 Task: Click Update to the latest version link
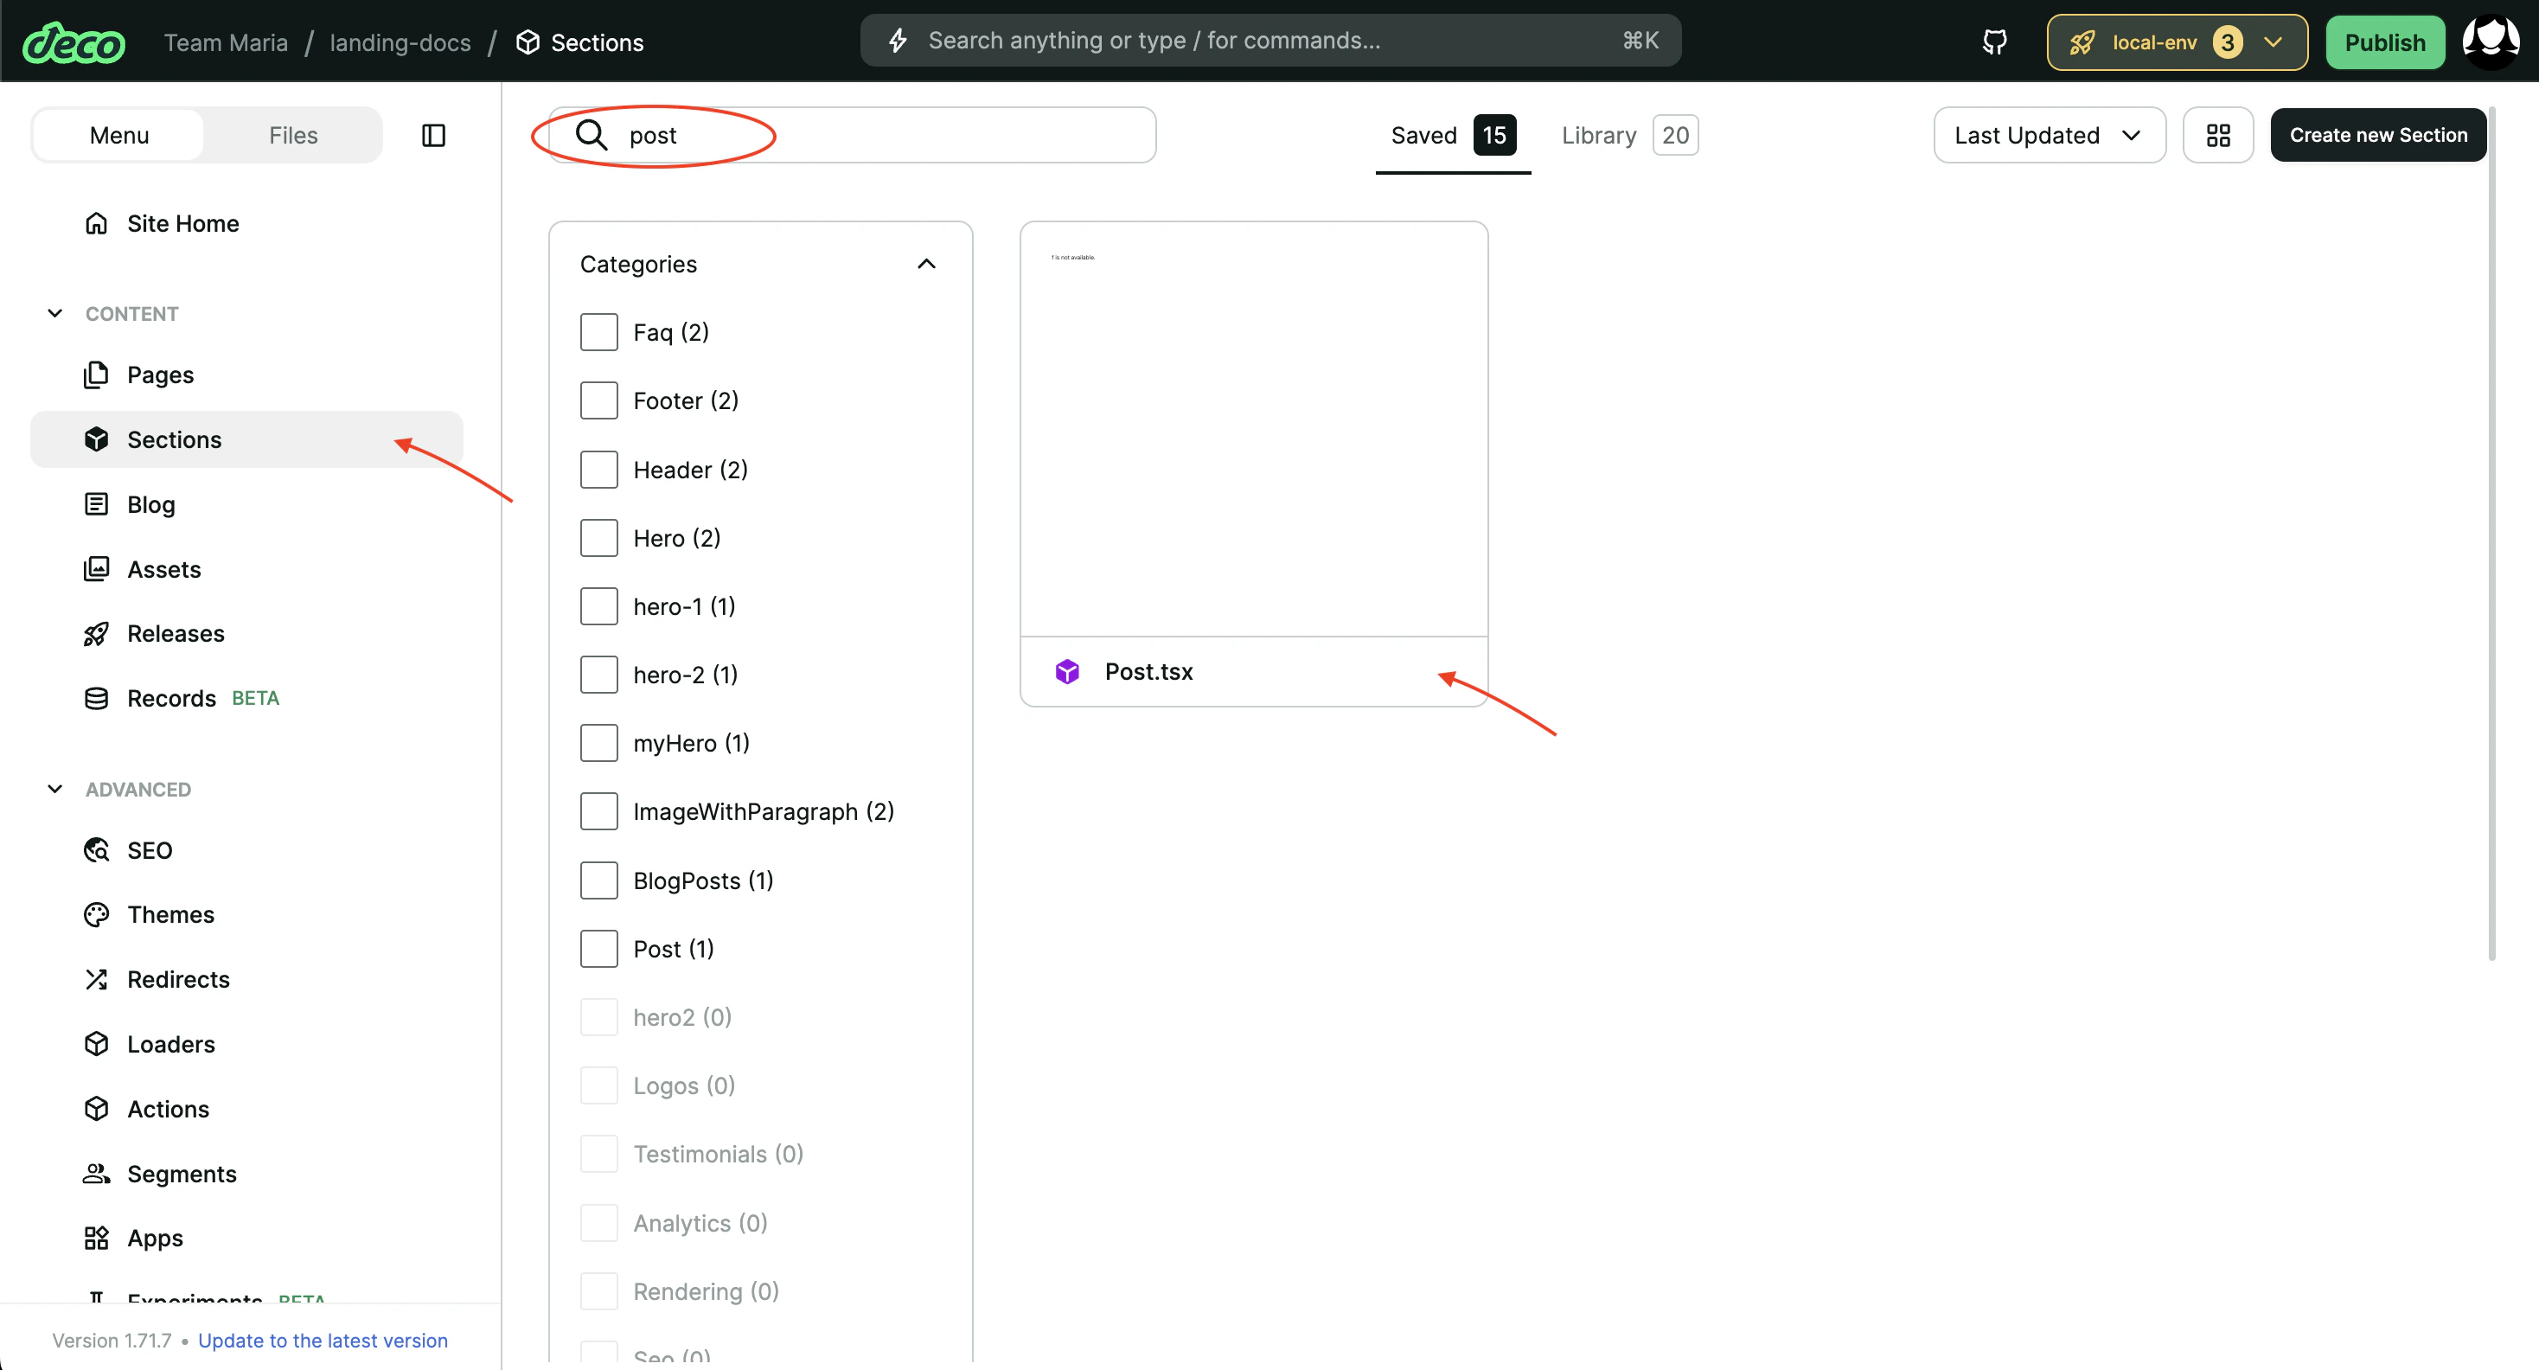point(323,1340)
